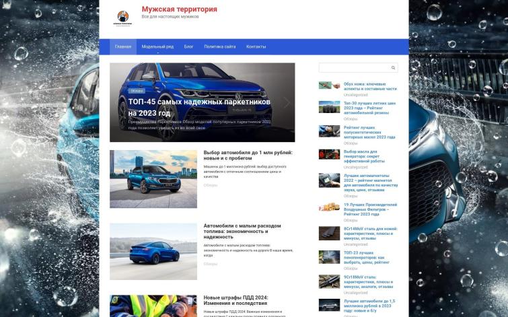Click the foam generator sidebar thumbnail

(329, 257)
